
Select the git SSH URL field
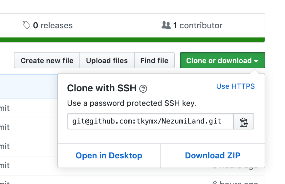[x=150, y=122]
